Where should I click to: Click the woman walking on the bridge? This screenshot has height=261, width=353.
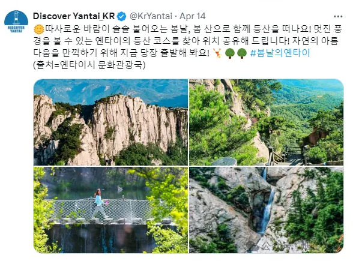(x=99, y=204)
